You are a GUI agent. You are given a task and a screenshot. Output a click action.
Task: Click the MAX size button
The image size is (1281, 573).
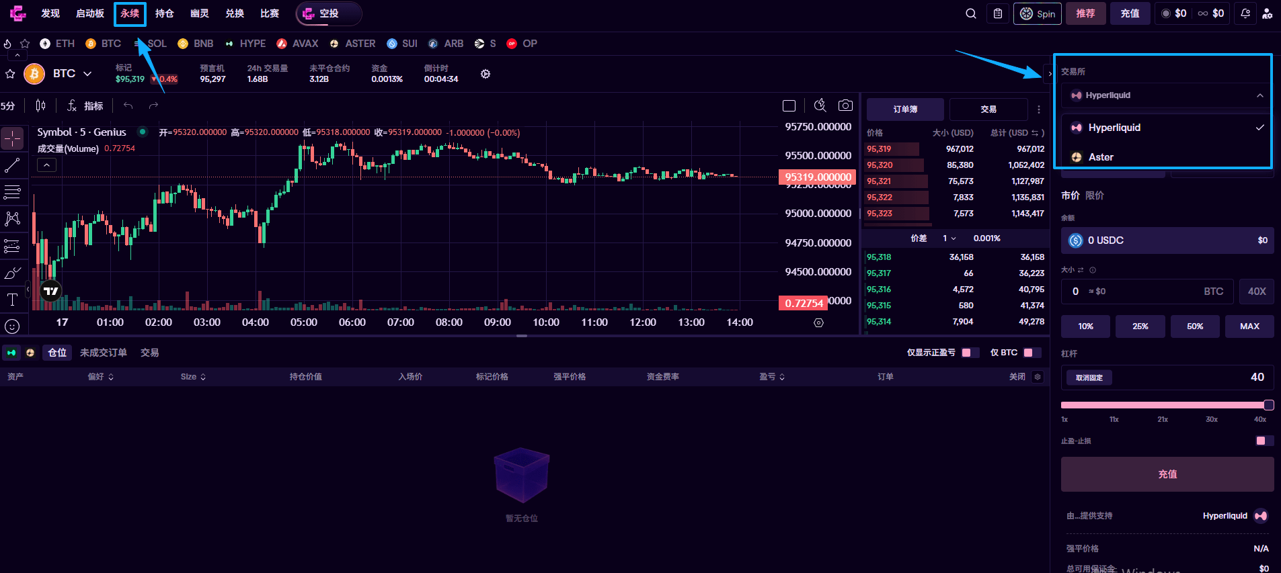point(1249,326)
